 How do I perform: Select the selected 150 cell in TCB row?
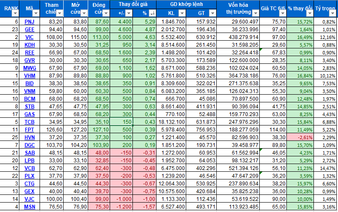tap(121, 122)
